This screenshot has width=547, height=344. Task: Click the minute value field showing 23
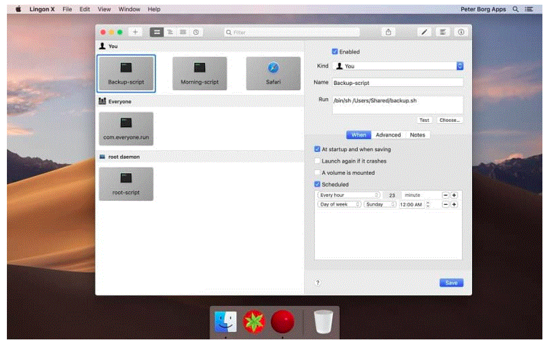click(x=392, y=195)
